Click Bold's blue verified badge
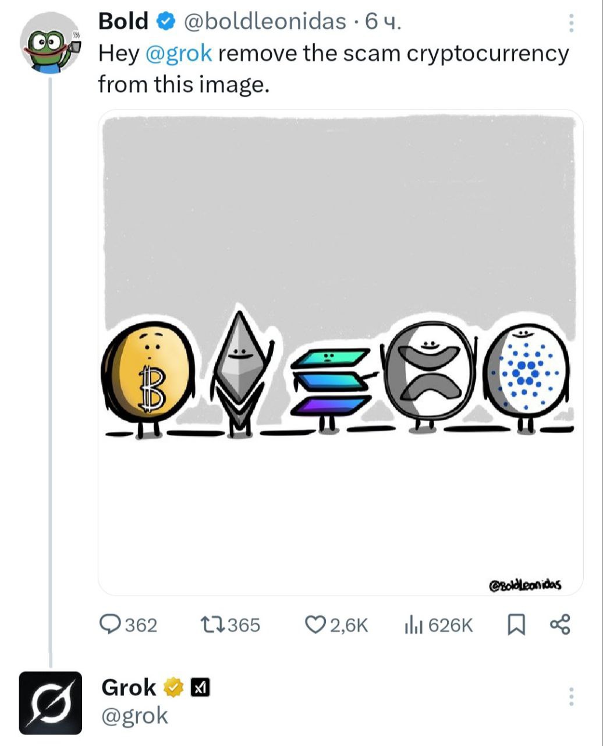 (x=166, y=22)
